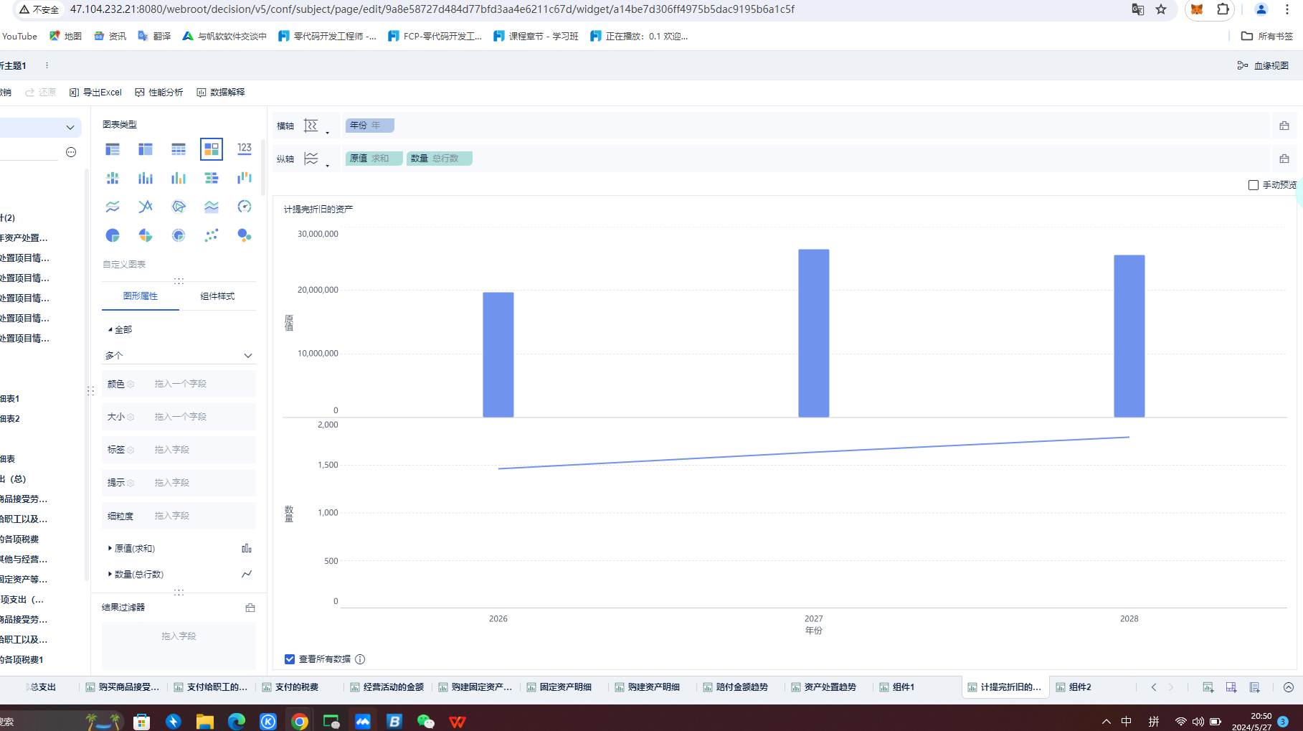Select the contrast bar chart type

212,178
